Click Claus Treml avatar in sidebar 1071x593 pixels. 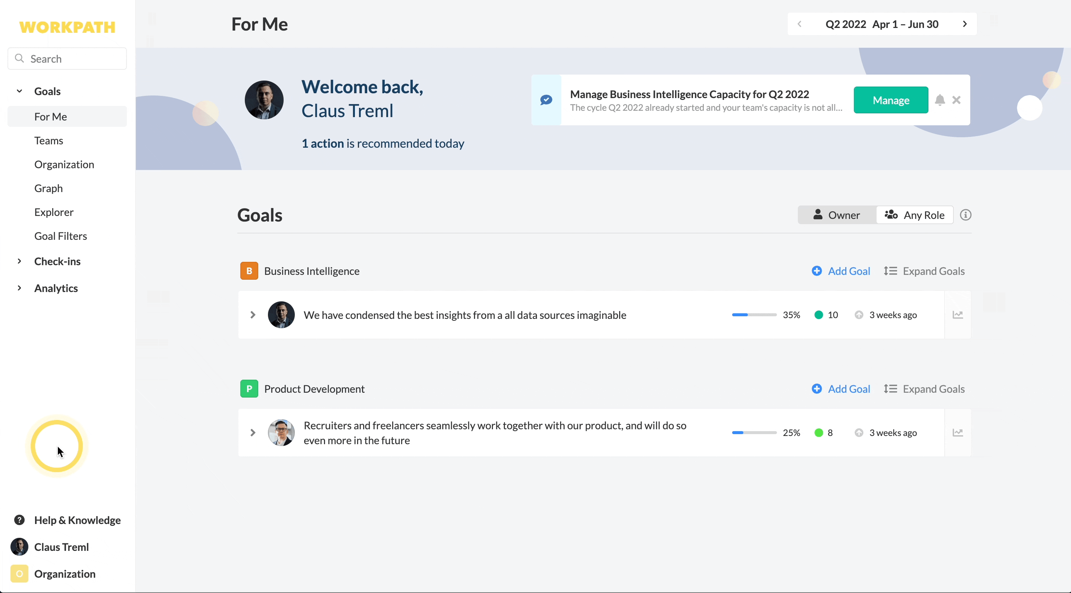tap(19, 547)
